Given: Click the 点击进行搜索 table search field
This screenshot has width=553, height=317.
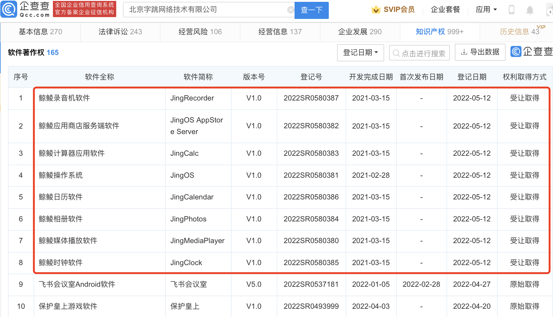Looking at the screenshot, I should (x=419, y=53).
